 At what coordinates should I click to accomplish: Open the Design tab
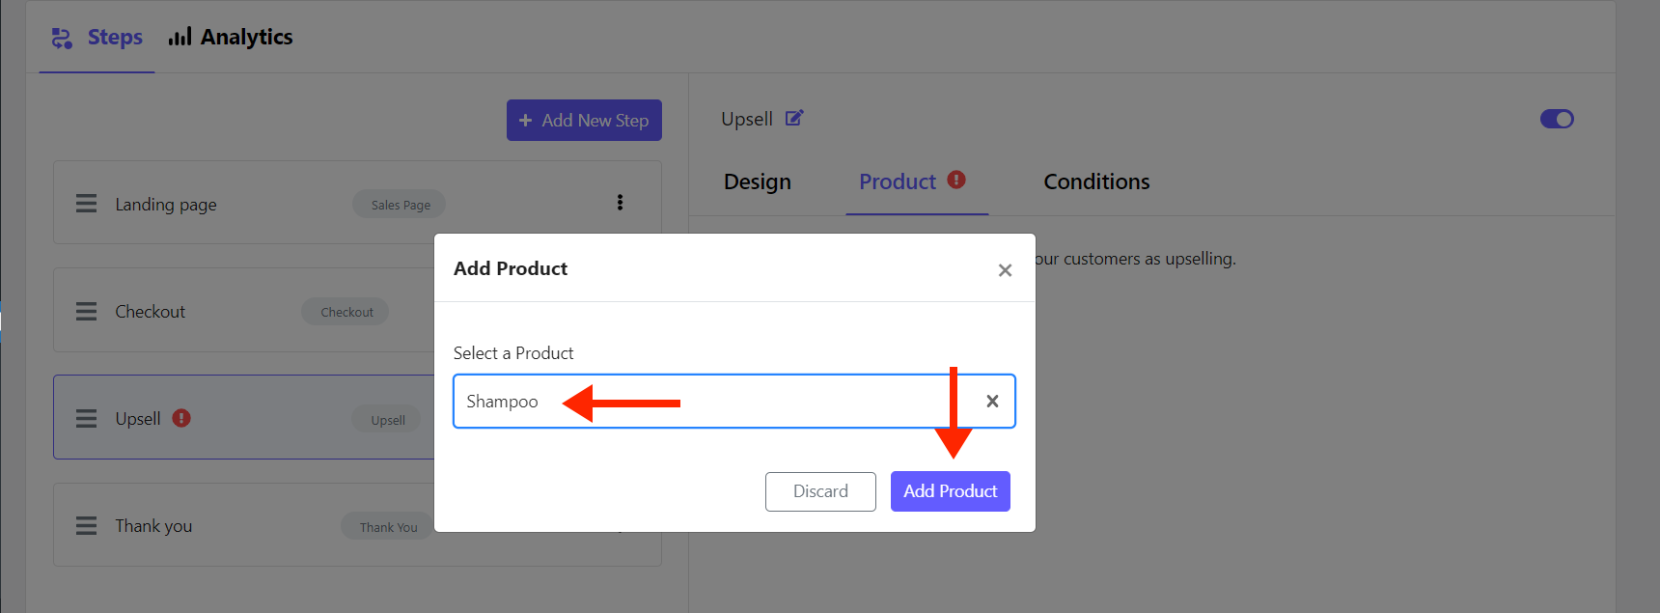[x=758, y=181]
